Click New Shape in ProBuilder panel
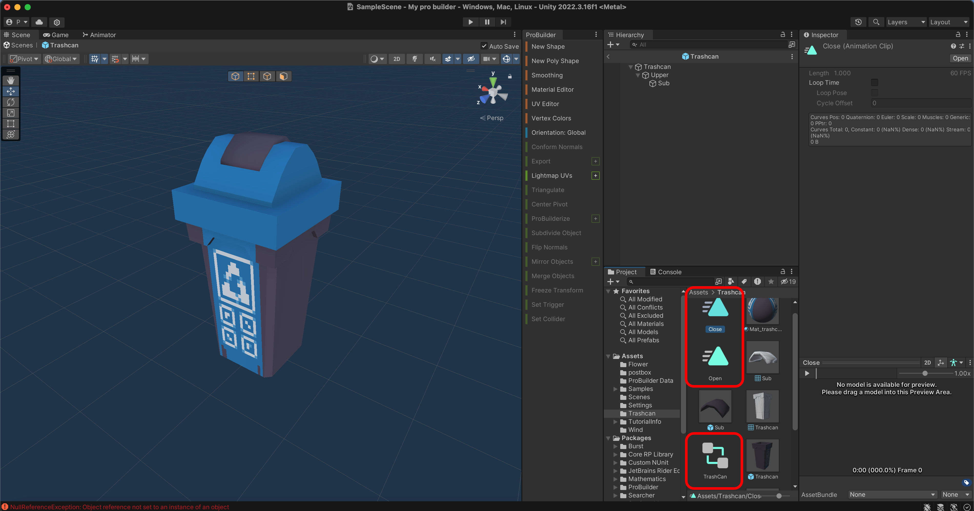The width and height of the screenshot is (974, 511). pyautogui.click(x=548, y=47)
